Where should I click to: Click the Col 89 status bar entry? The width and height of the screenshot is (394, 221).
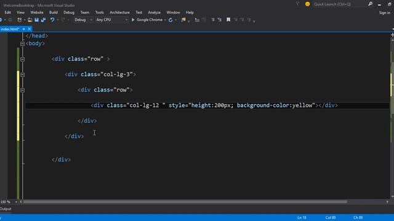coord(331,217)
